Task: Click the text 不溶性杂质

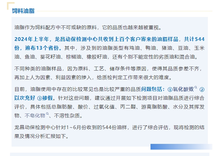Action: (x=67, y=115)
